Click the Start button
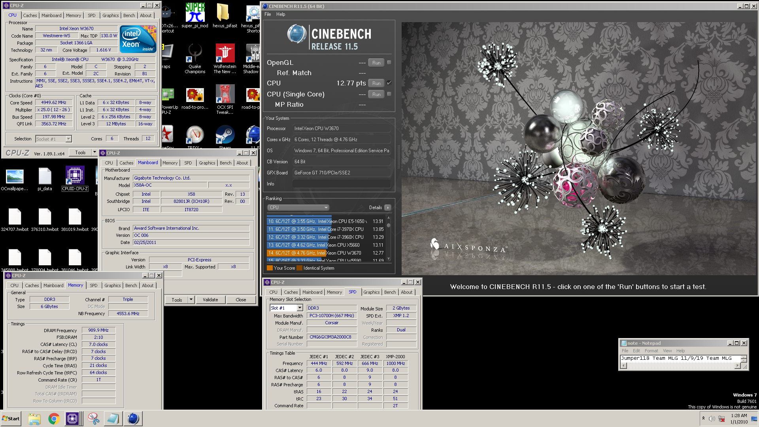The width and height of the screenshot is (759, 427). click(11, 419)
